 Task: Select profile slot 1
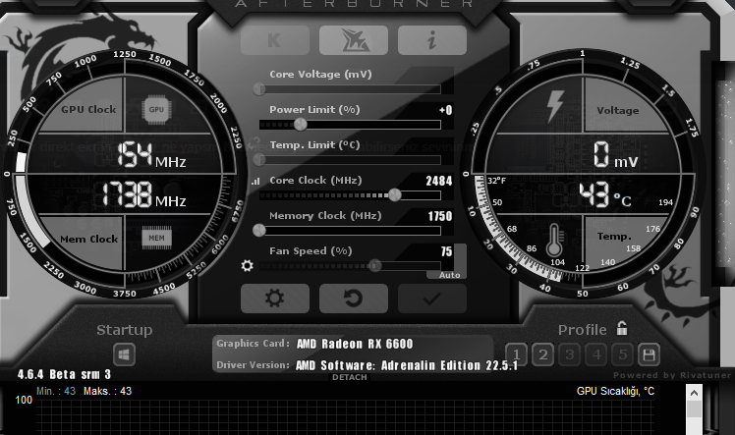tap(517, 354)
